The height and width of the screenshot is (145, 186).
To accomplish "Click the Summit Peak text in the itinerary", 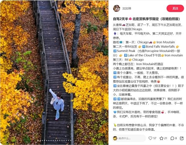I will point(126,51).
